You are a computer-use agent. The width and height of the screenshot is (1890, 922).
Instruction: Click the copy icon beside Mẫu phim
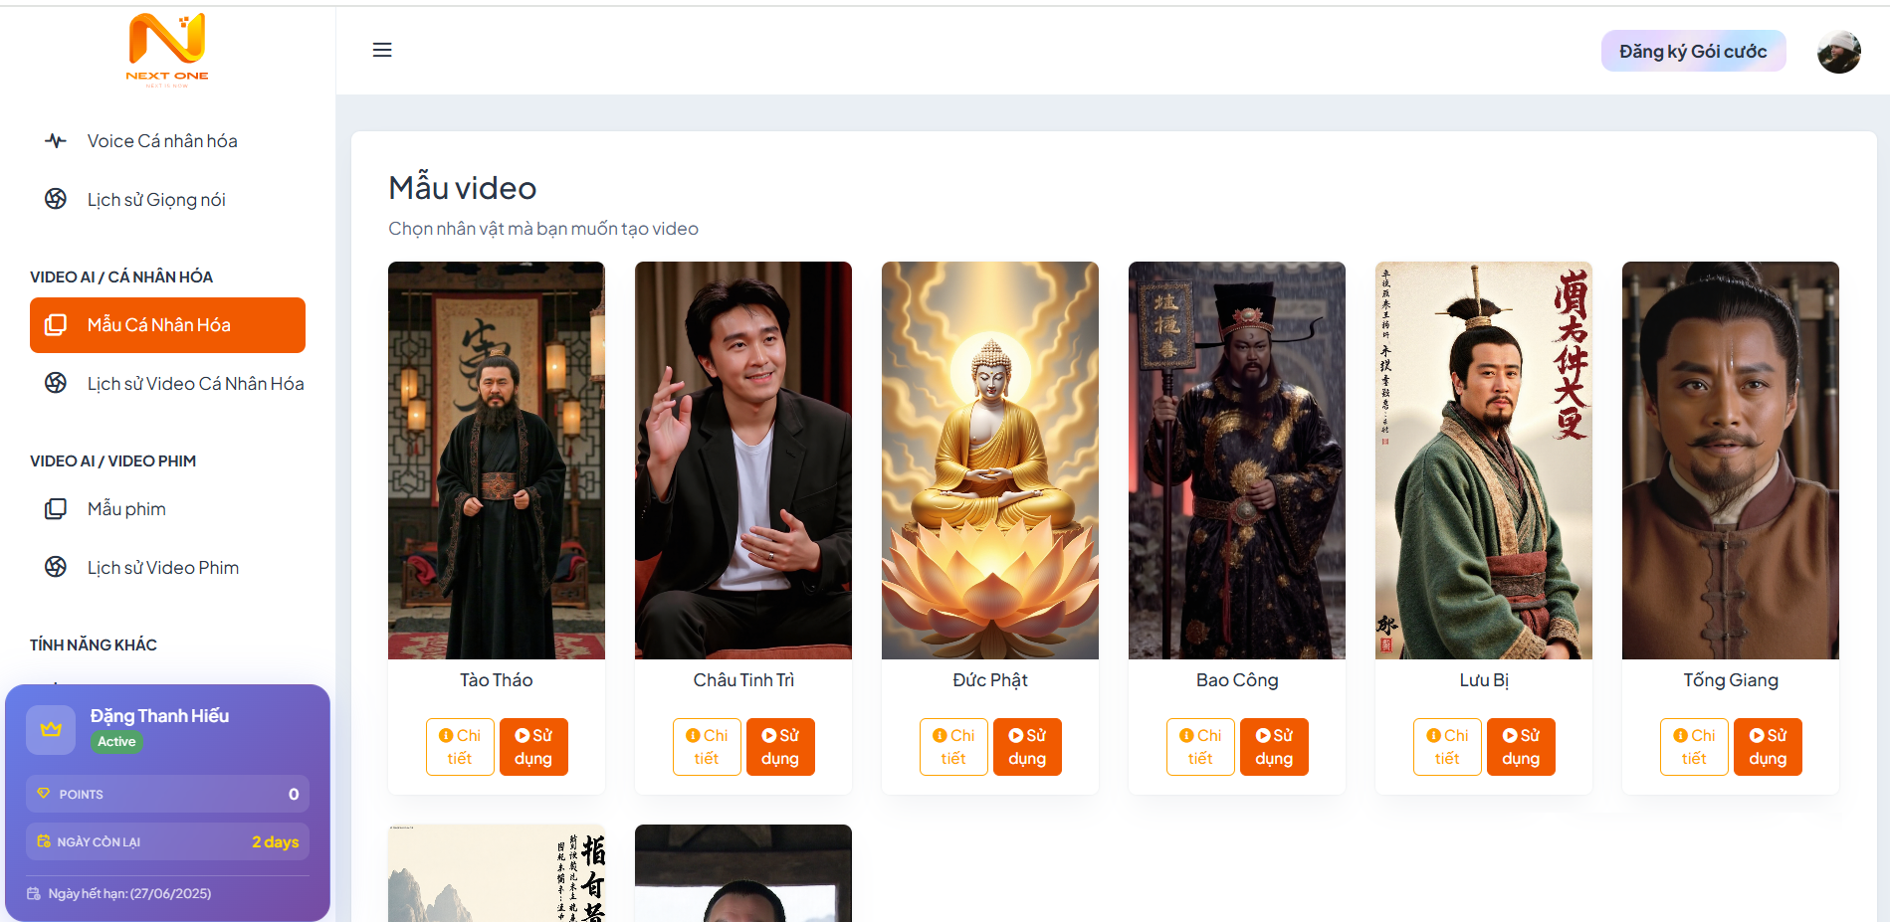coord(56,509)
